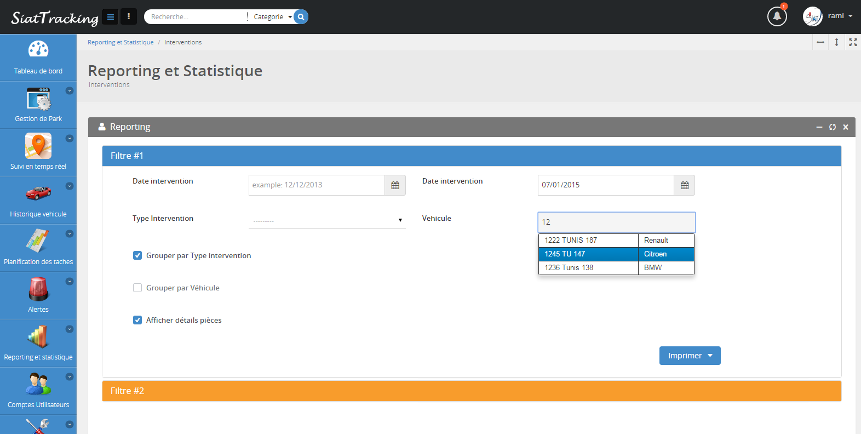This screenshot has height=434, width=861.
Task: Open Alertes siren icon
Action: [38, 289]
